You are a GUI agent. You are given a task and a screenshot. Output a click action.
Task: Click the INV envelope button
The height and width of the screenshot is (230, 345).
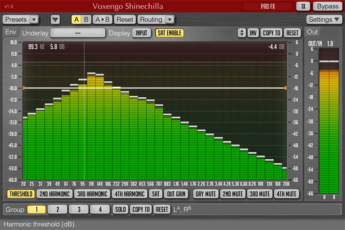point(253,33)
